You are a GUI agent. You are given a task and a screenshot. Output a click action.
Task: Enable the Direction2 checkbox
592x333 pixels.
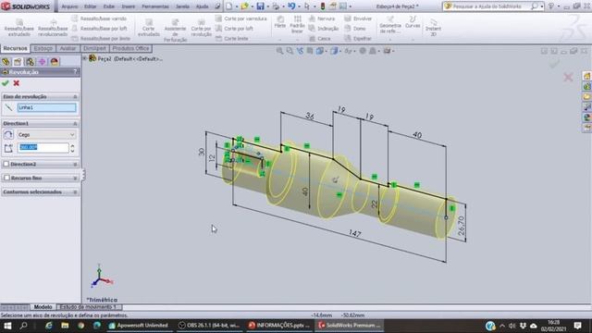(6, 164)
